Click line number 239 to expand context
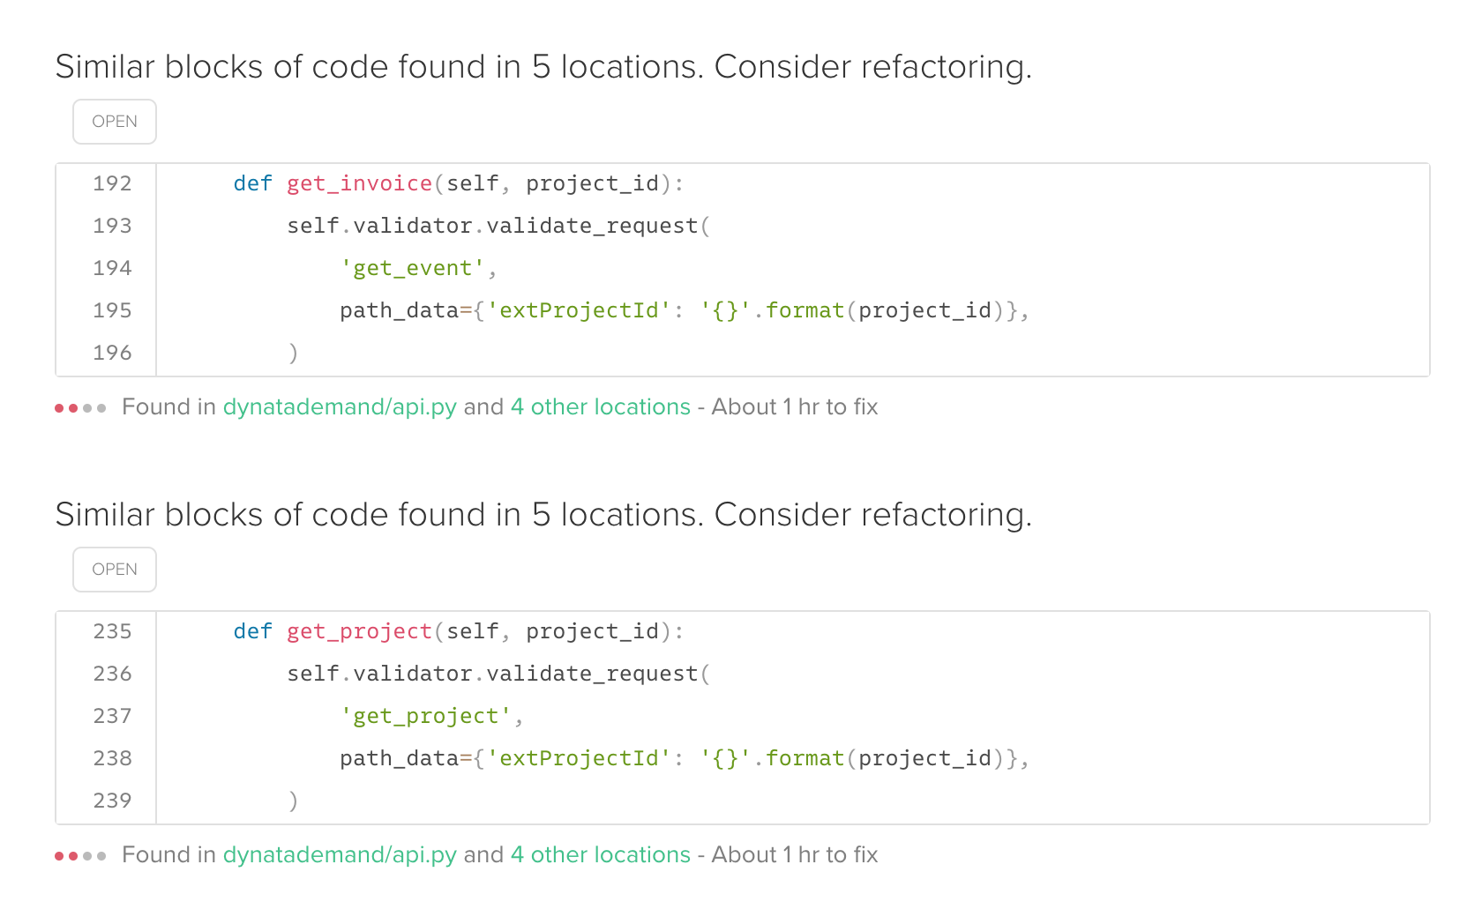This screenshot has height=924, width=1482. (113, 801)
